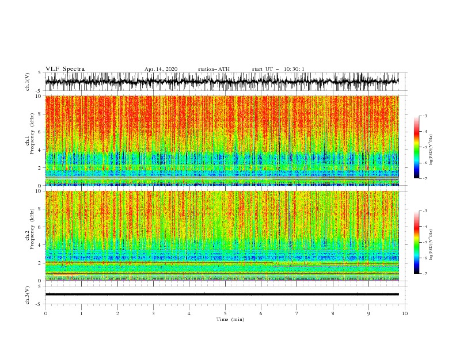456x352 pixels.
Task: Click the '-7' value on lower color bar
Action: click(425, 274)
